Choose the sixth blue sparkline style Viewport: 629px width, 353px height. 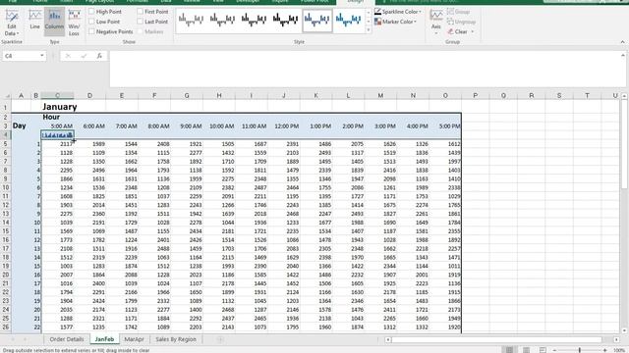tap(348, 20)
